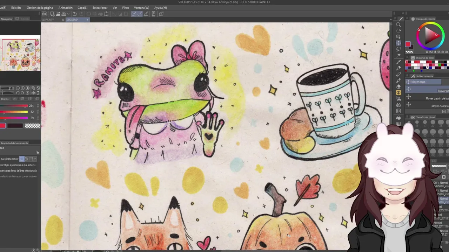The image size is (449, 252).
Task: Open the Seleccionar menu
Action: (100, 8)
